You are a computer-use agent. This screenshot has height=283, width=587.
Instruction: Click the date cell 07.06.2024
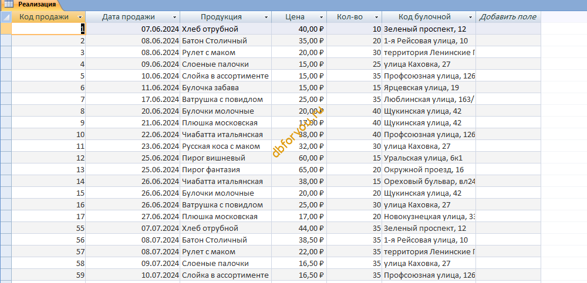(x=133, y=29)
